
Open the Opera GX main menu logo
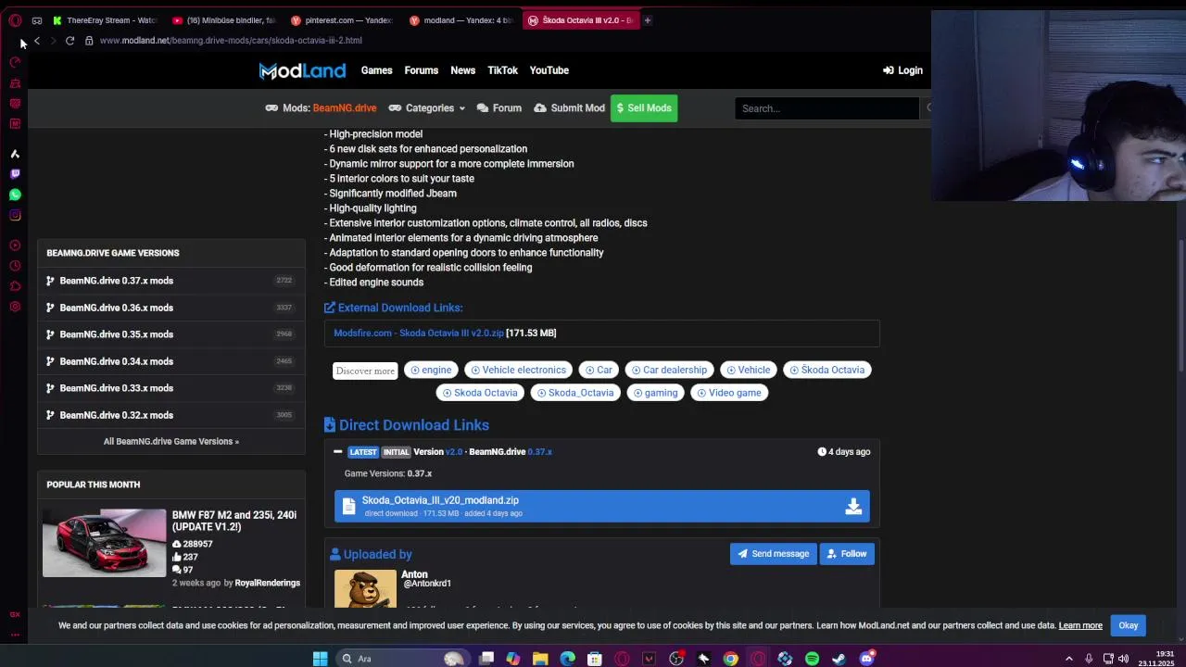[15, 19]
